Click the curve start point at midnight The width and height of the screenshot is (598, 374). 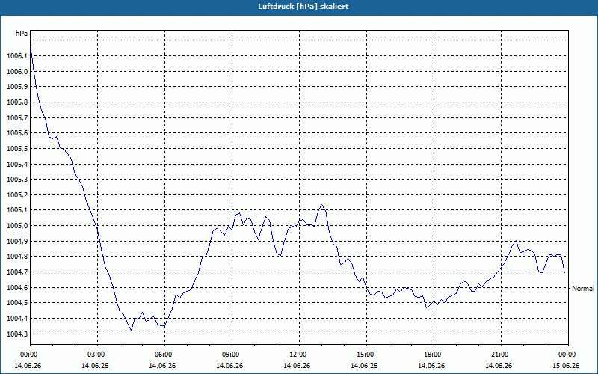(x=31, y=46)
